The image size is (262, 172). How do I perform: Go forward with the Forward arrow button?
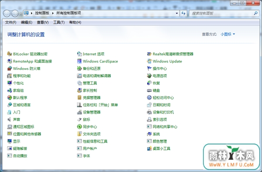15,14
